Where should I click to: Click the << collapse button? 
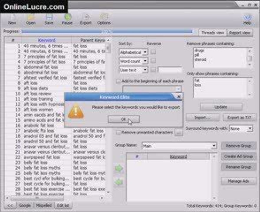[x=10, y=206]
